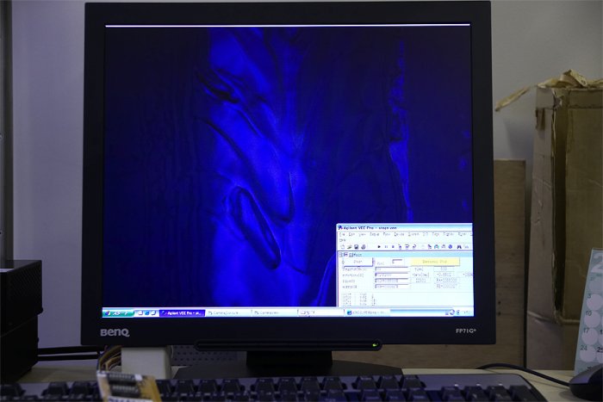Open the Device menu in VEE Pro
Image resolution: width=603 pixels, height=402 pixels.
pos(400,234)
